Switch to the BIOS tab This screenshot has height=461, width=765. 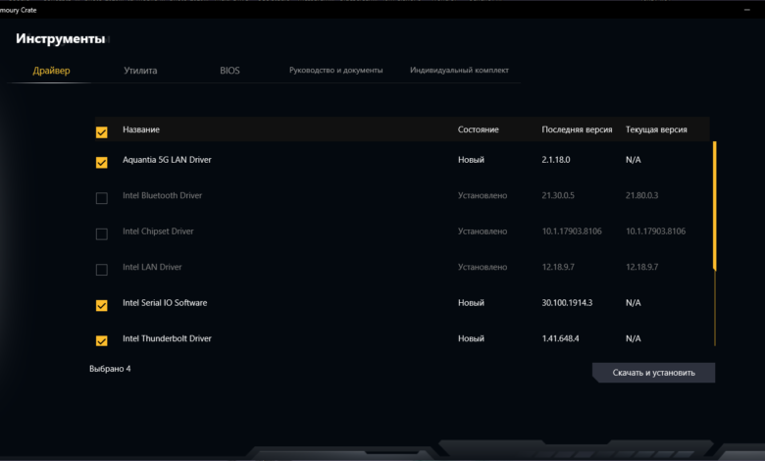(x=229, y=71)
